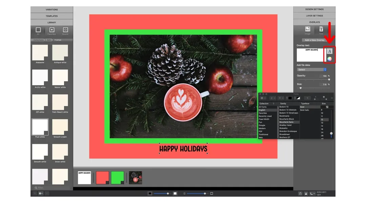
Task: Set the black background swatch icon
Action: [150, 194]
